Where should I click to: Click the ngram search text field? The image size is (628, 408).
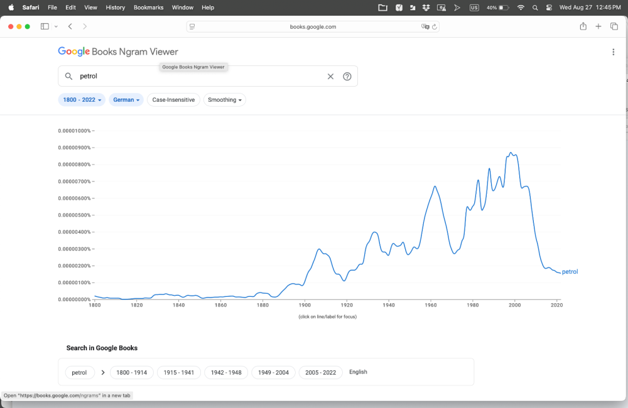[201, 77]
